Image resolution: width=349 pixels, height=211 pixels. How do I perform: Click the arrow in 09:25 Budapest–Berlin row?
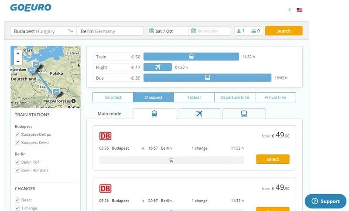point(143,201)
